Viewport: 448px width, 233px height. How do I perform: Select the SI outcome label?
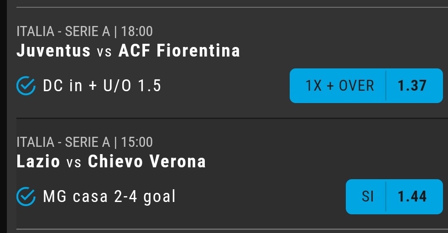click(367, 197)
